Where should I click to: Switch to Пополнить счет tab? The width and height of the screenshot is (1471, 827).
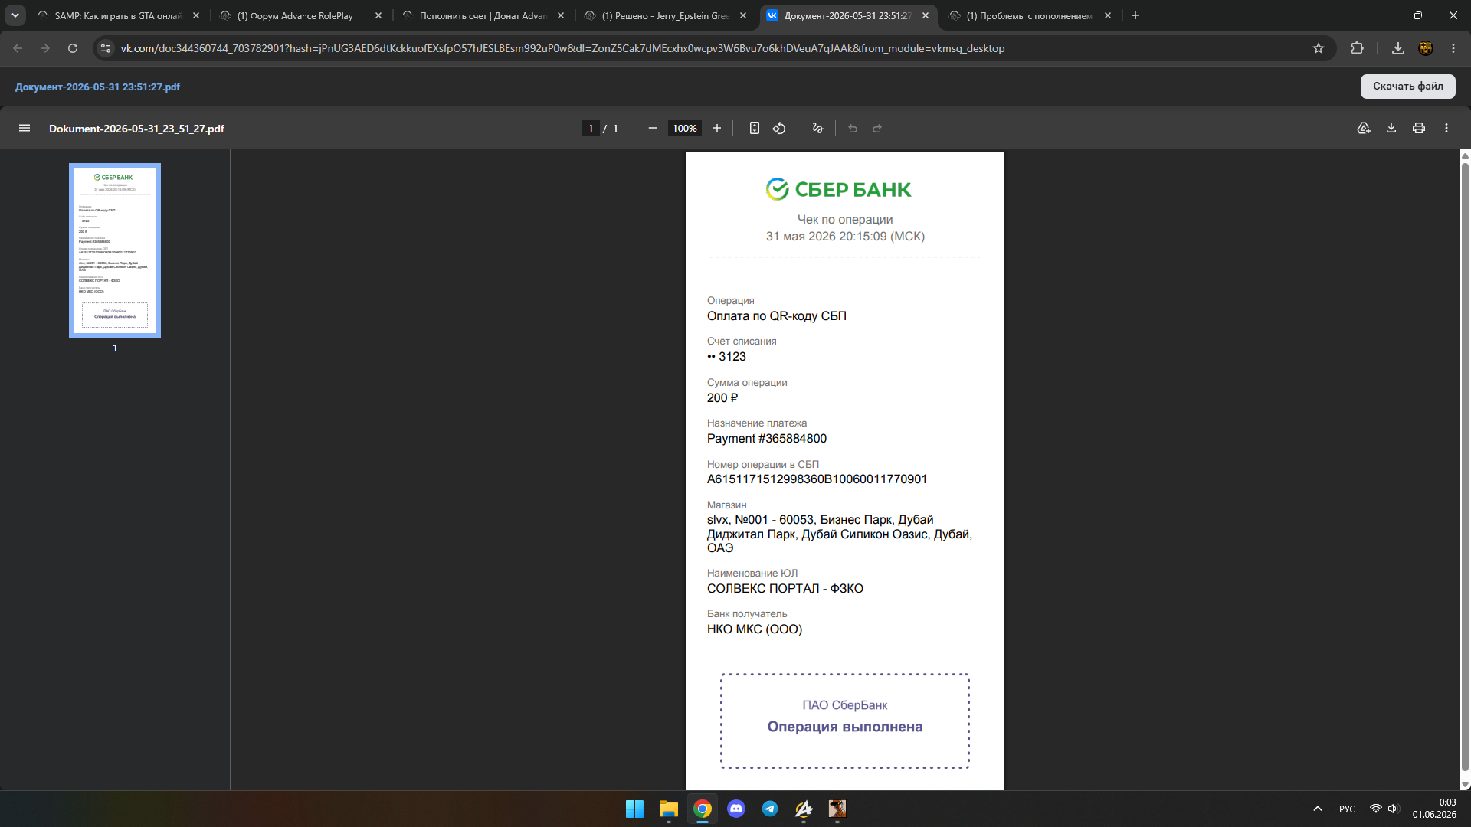[483, 15]
